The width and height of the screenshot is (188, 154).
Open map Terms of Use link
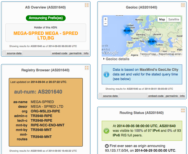(x=148, y=54)
